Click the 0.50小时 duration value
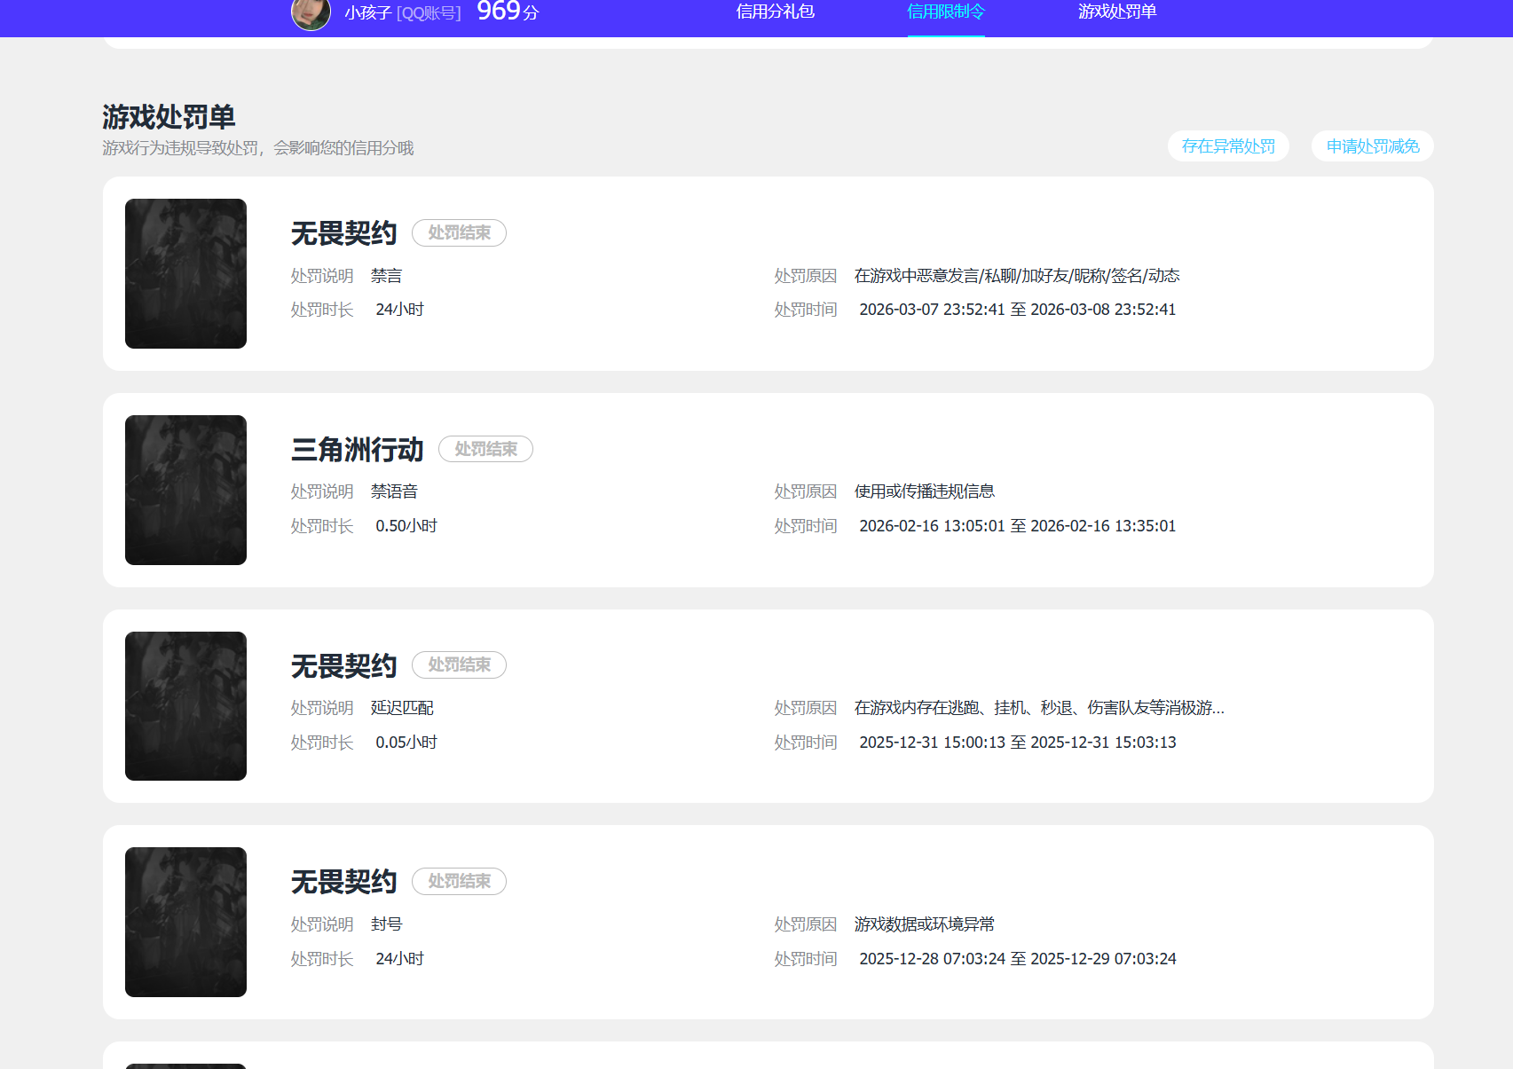 tap(406, 526)
